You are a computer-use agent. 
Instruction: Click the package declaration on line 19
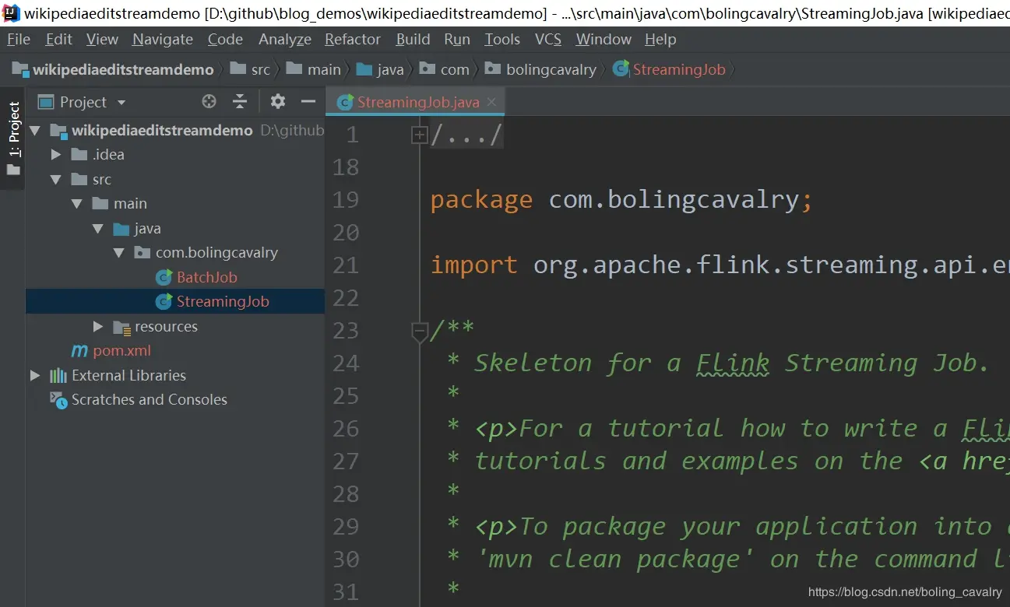click(621, 200)
